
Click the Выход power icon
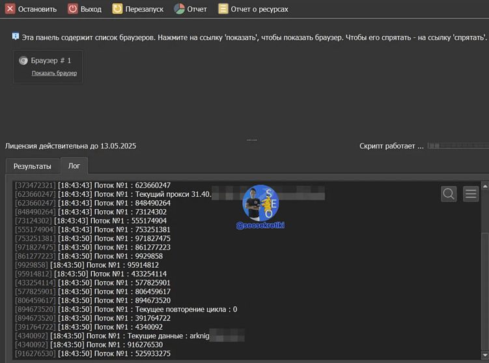[73, 8]
